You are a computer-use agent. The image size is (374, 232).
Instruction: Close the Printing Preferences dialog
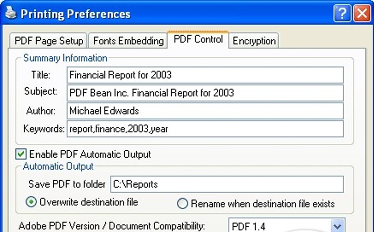pyautogui.click(x=362, y=14)
